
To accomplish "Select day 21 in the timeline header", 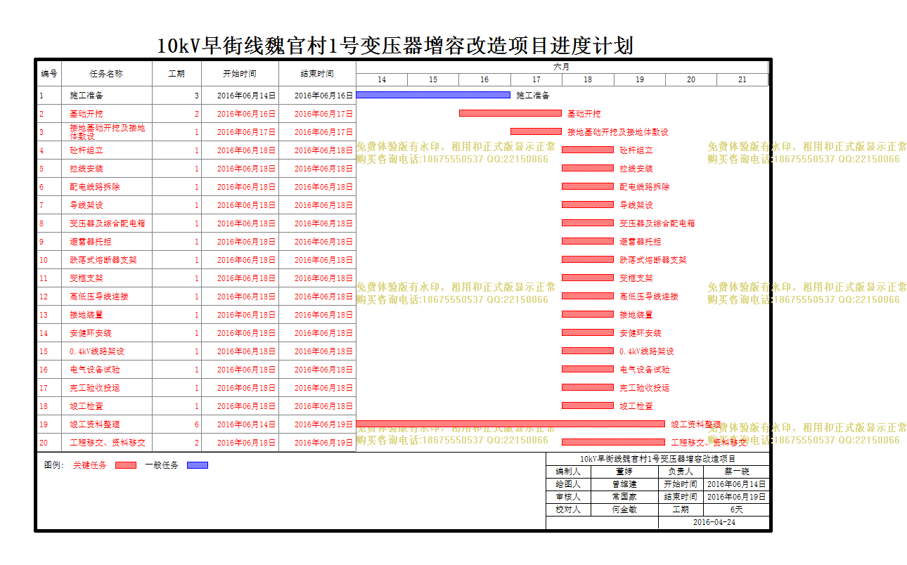I will 742,80.
